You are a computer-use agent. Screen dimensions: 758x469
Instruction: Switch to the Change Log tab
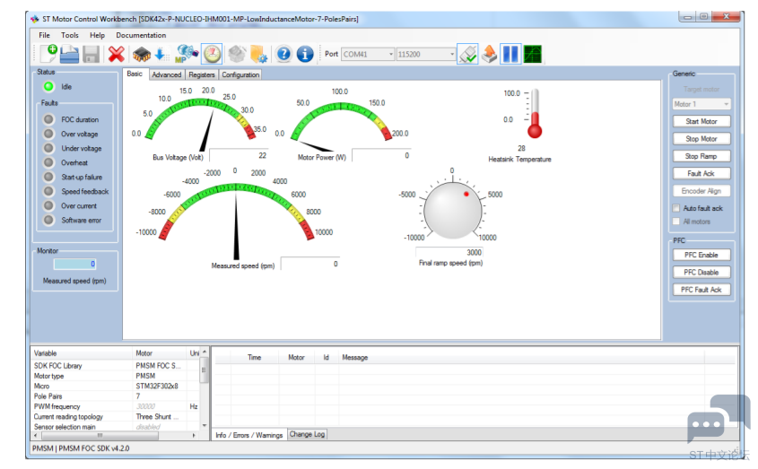coord(307,434)
